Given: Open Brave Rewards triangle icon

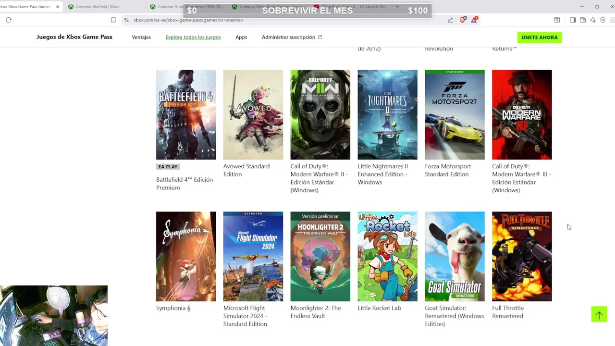Looking at the screenshot, I should pos(474,20).
